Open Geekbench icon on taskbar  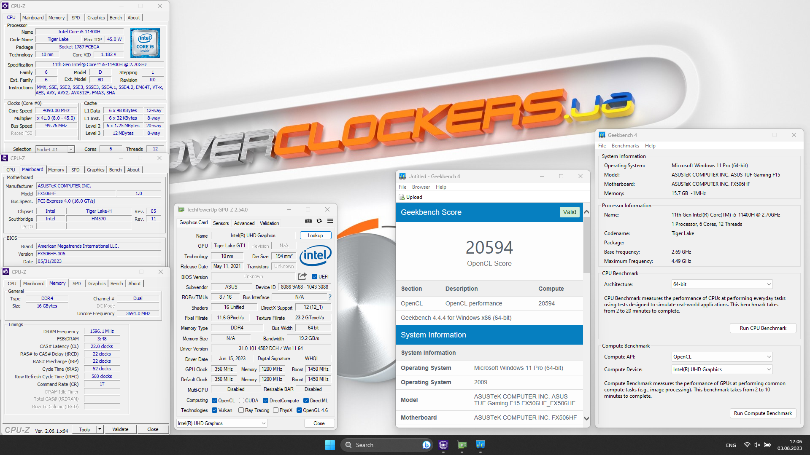tap(481, 445)
